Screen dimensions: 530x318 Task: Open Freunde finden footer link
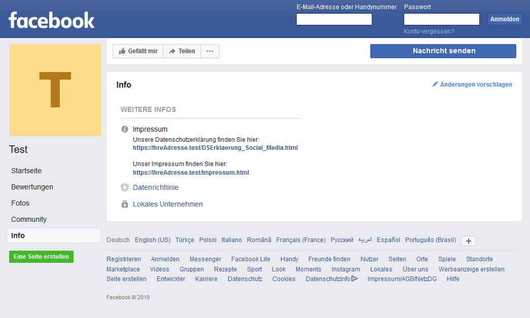[329, 259]
